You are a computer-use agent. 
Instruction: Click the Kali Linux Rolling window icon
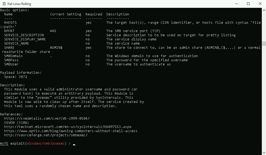pos(4,4)
